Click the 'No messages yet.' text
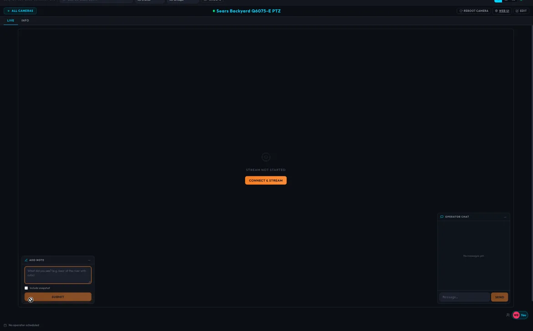This screenshot has height=331, width=533. click(x=474, y=256)
